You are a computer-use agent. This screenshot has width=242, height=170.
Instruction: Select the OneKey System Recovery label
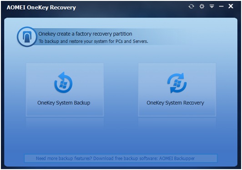point(175,103)
